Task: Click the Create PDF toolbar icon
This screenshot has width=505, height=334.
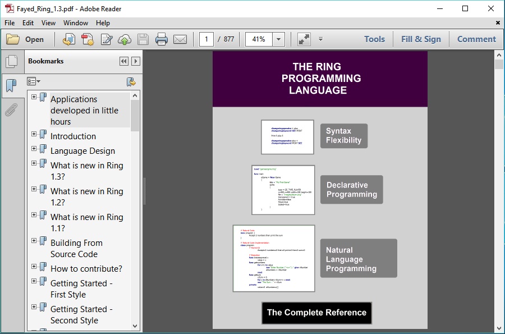Action: [88, 39]
